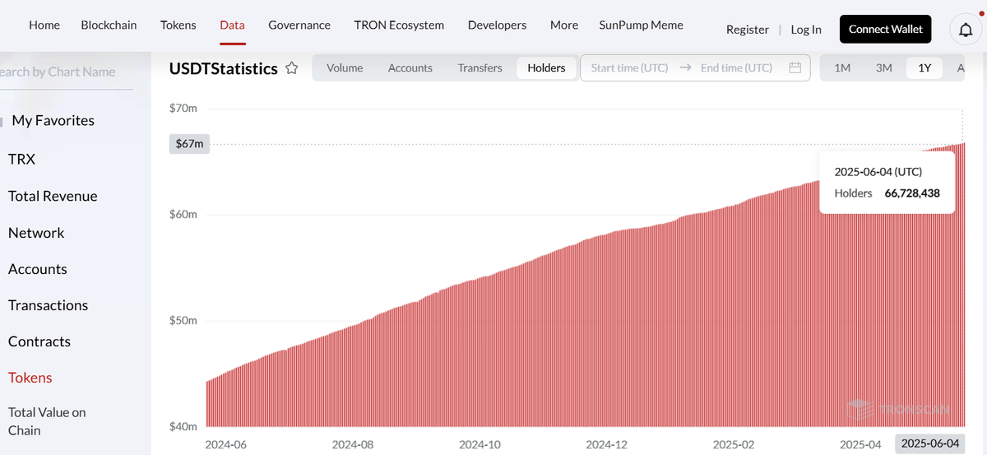
Task: Set chart range to 3M
Action: [884, 67]
